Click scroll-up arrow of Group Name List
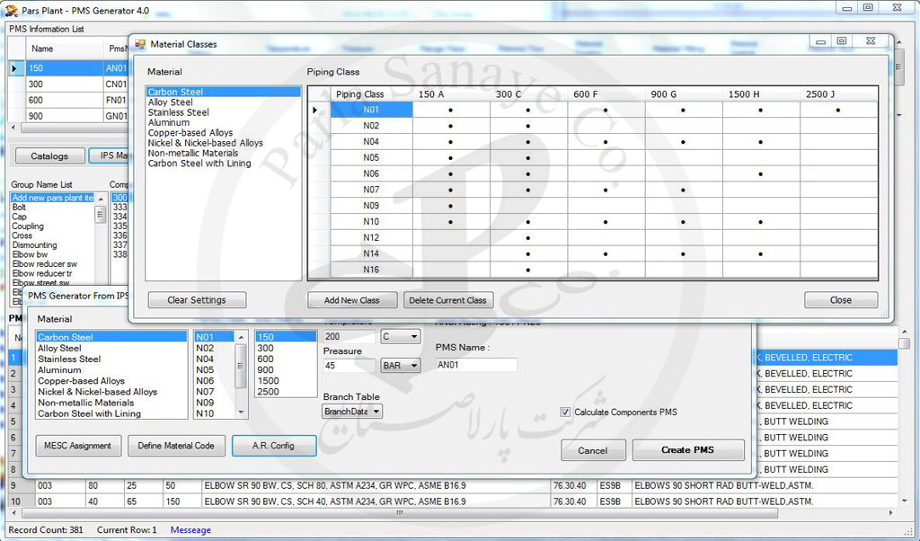This screenshot has height=541, width=920. [x=101, y=199]
